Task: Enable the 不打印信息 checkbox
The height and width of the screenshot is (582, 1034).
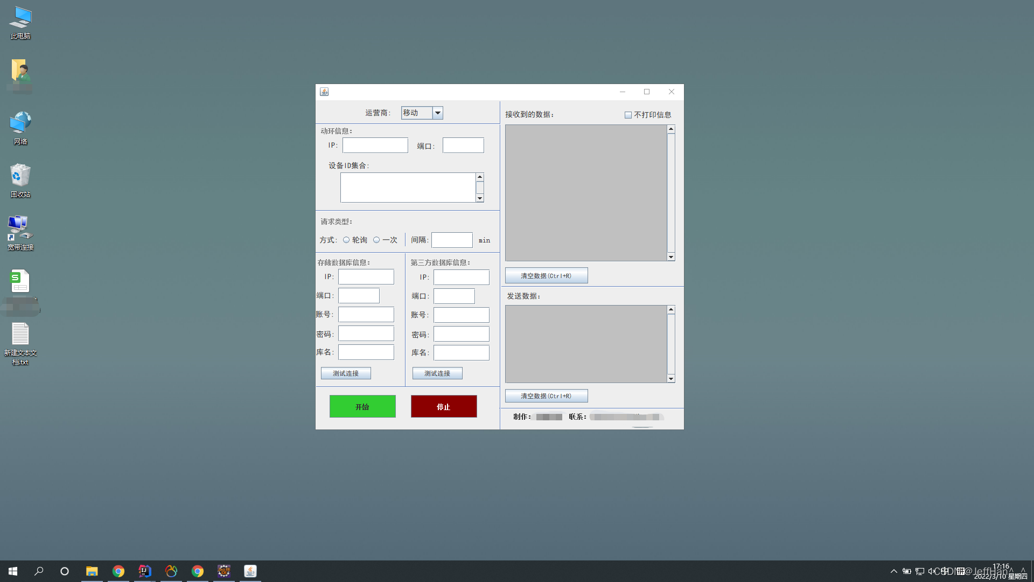Action: point(628,115)
